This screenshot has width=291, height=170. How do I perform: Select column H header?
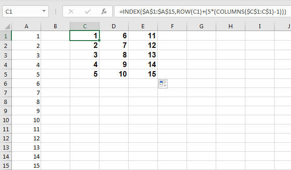230,26
